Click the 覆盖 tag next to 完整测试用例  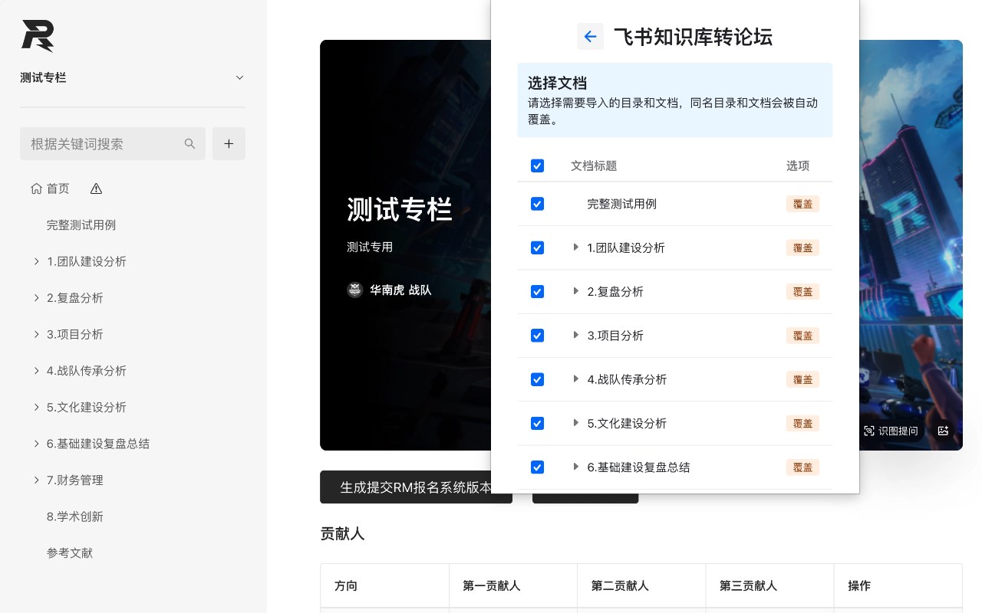pos(802,204)
